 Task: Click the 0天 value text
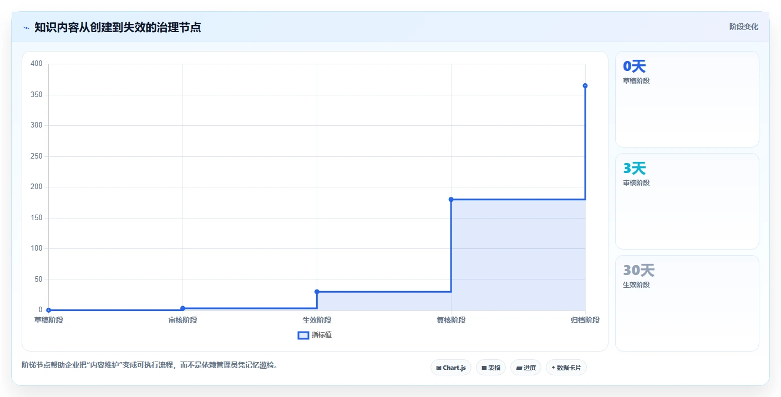(635, 67)
